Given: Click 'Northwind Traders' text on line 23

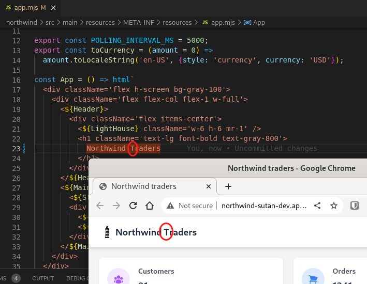Looking at the screenshot, I should pyautogui.click(x=123, y=148).
